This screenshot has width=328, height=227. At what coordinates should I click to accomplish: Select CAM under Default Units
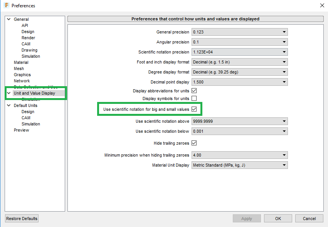click(x=26, y=117)
